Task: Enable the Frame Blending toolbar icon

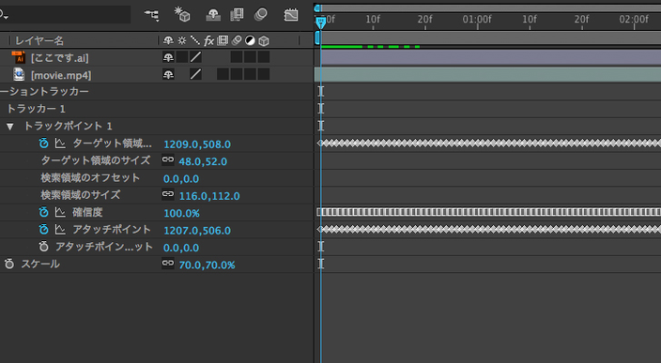Action: [x=237, y=15]
